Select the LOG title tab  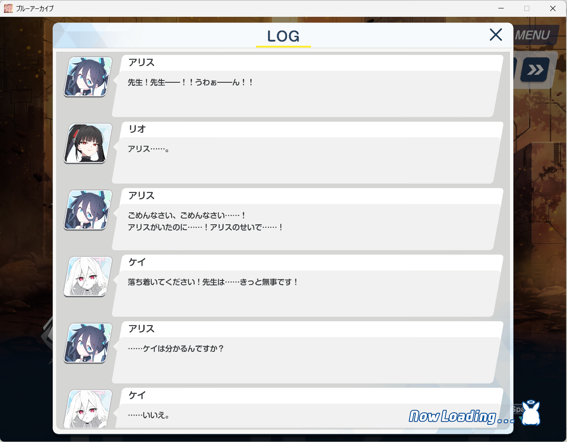click(283, 36)
